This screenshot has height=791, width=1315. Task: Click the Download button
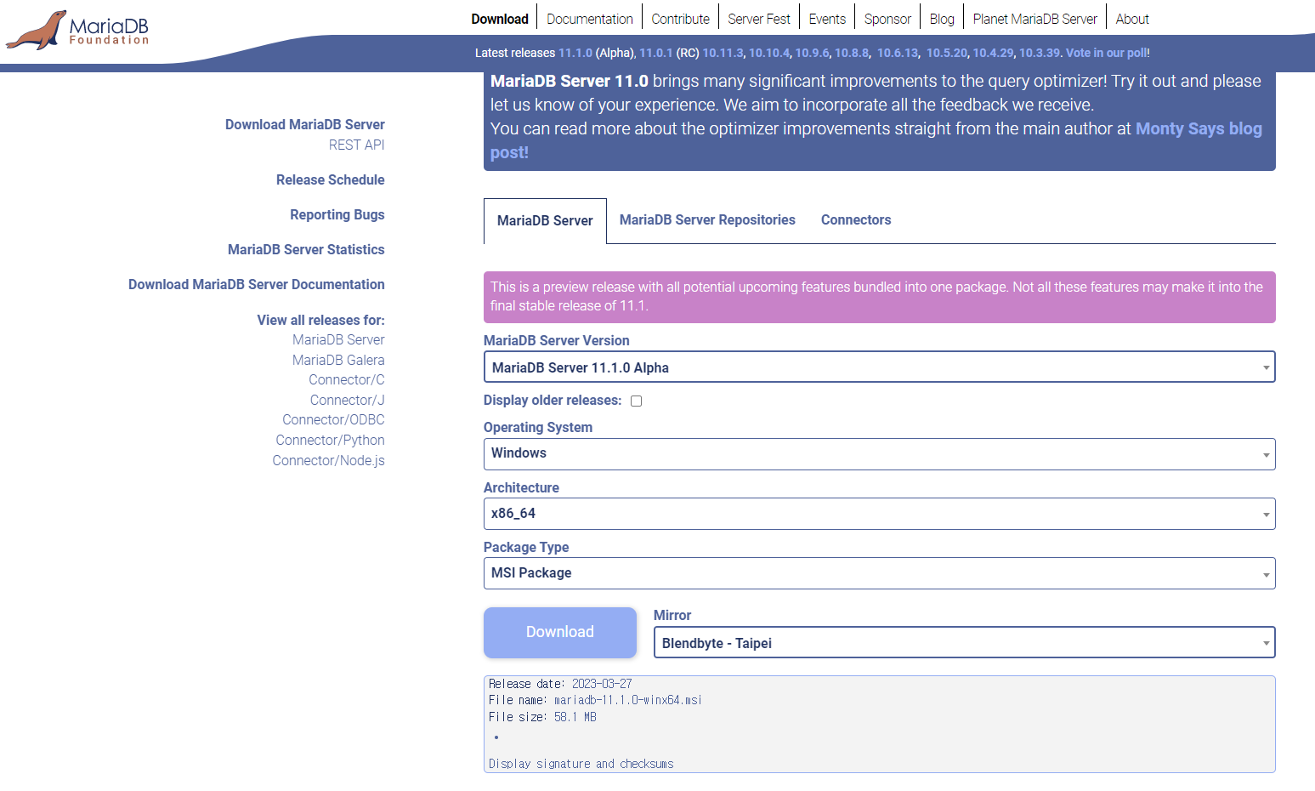[560, 632]
